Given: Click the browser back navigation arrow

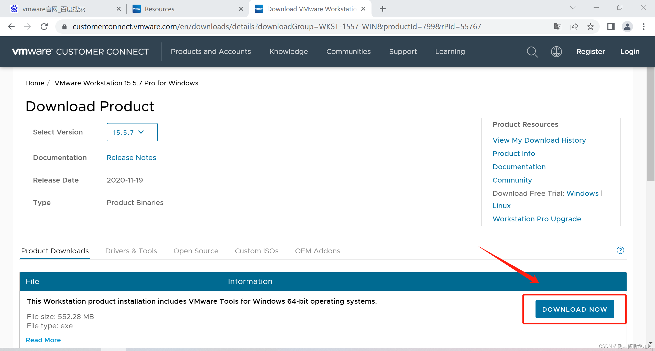Looking at the screenshot, I should [11, 26].
